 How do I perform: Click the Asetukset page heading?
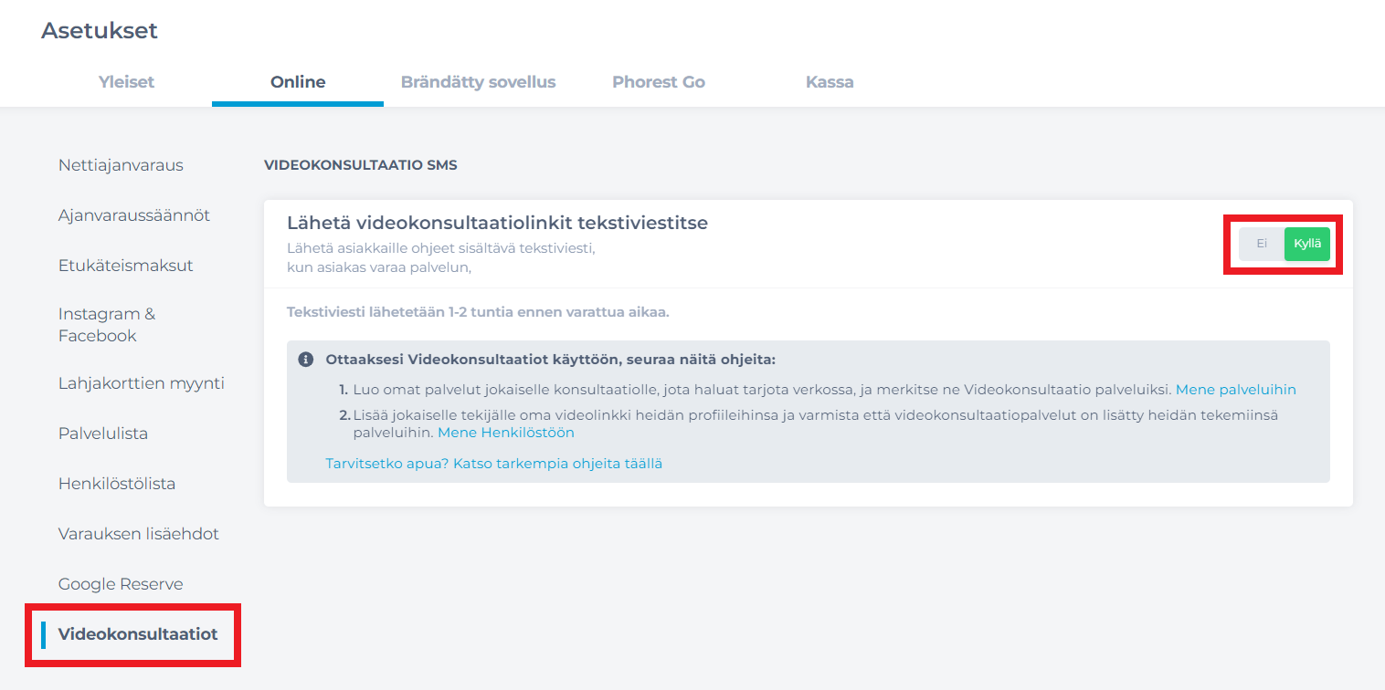(100, 30)
